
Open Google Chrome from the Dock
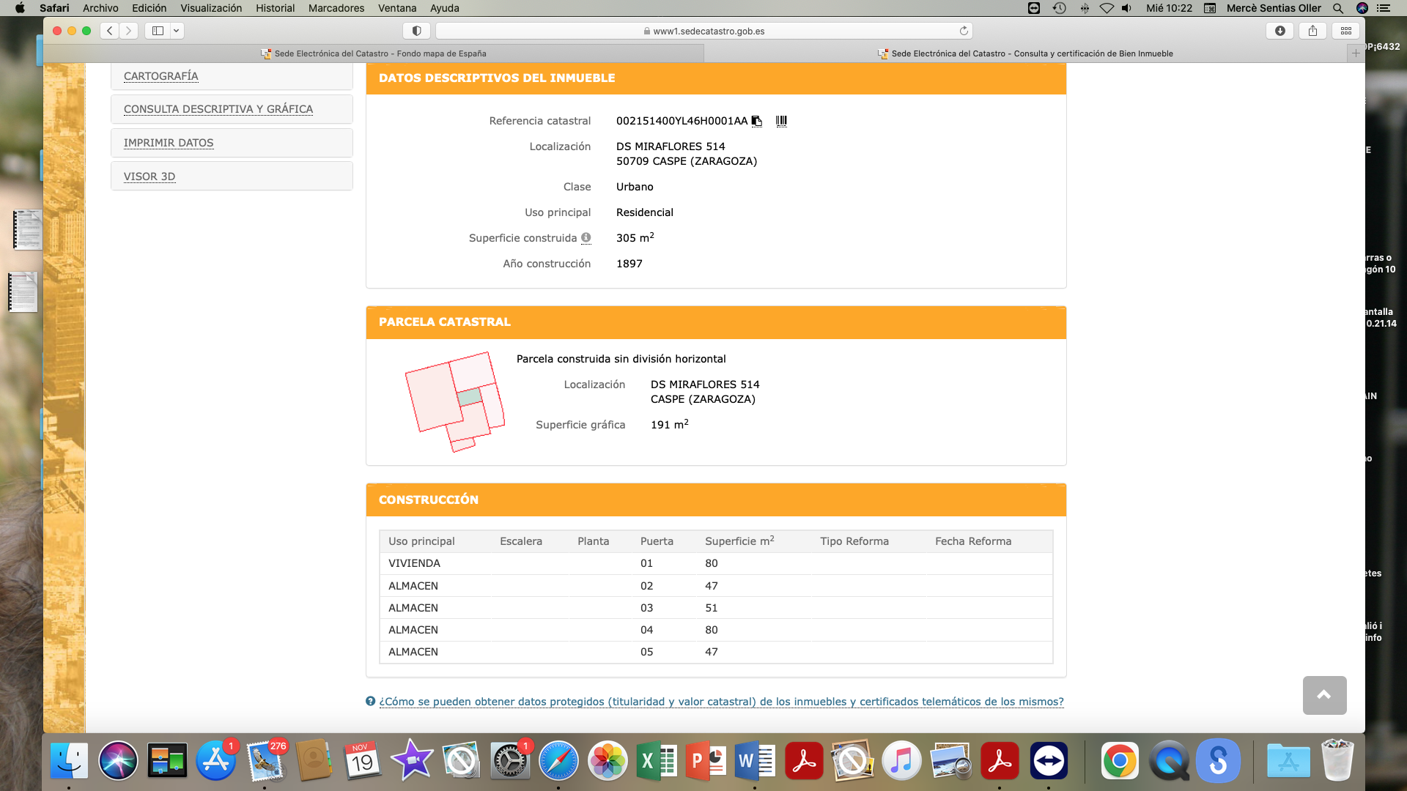point(1119,761)
